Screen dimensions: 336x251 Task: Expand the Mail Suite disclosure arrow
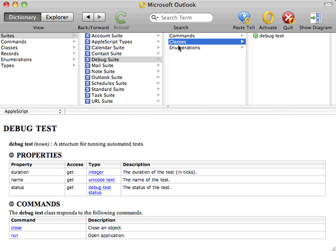tap(158, 65)
